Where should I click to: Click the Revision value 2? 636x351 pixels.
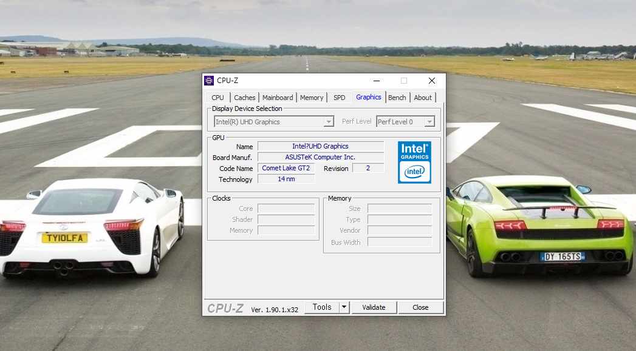click(x=368, y=168)
